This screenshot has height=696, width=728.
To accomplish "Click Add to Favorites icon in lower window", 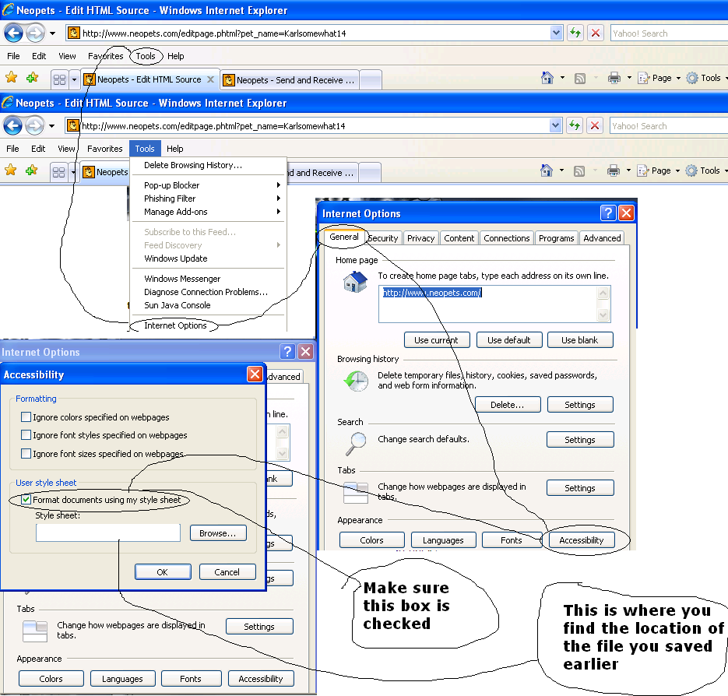I will pyautogui.click(x=31, y=170).
